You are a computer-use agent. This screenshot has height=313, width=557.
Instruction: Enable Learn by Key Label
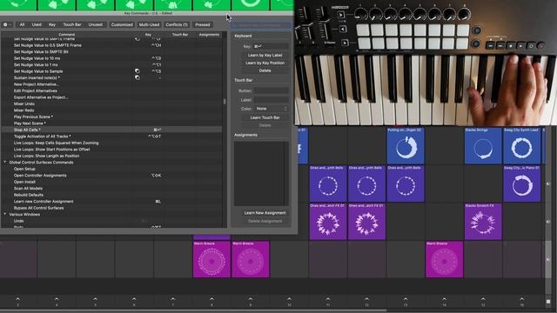pos(265,55)
